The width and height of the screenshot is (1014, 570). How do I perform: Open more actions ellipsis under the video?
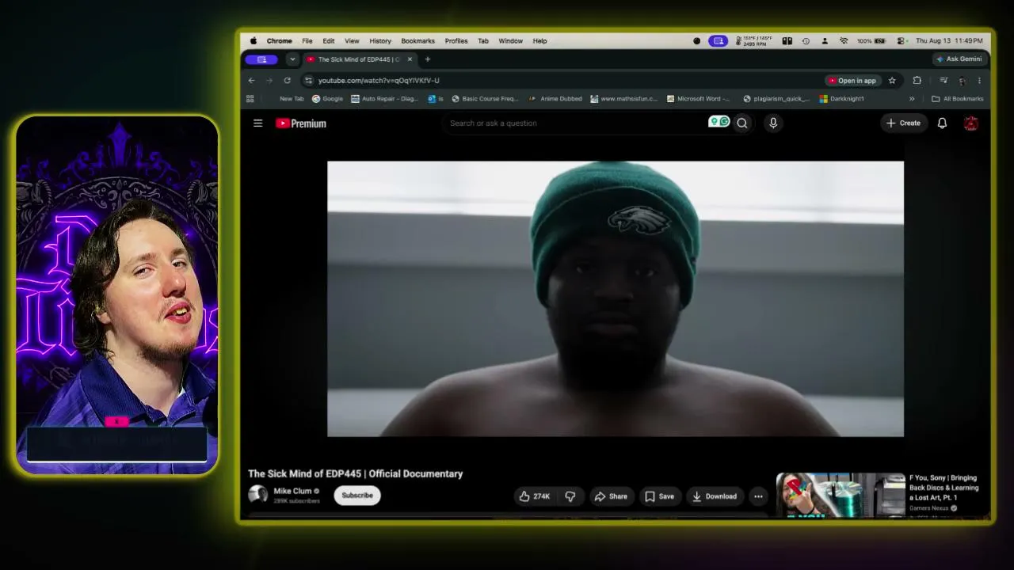pyautogui.click(x=758, y=496)
